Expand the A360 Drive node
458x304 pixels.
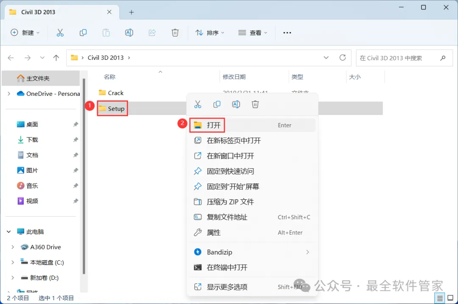13,247
